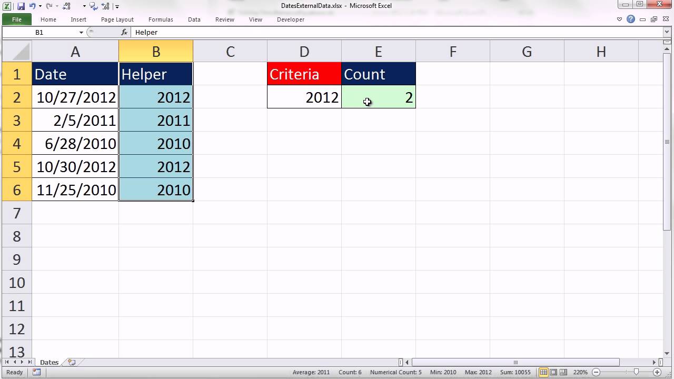Click the Select All corner triangle

point(17,51)
